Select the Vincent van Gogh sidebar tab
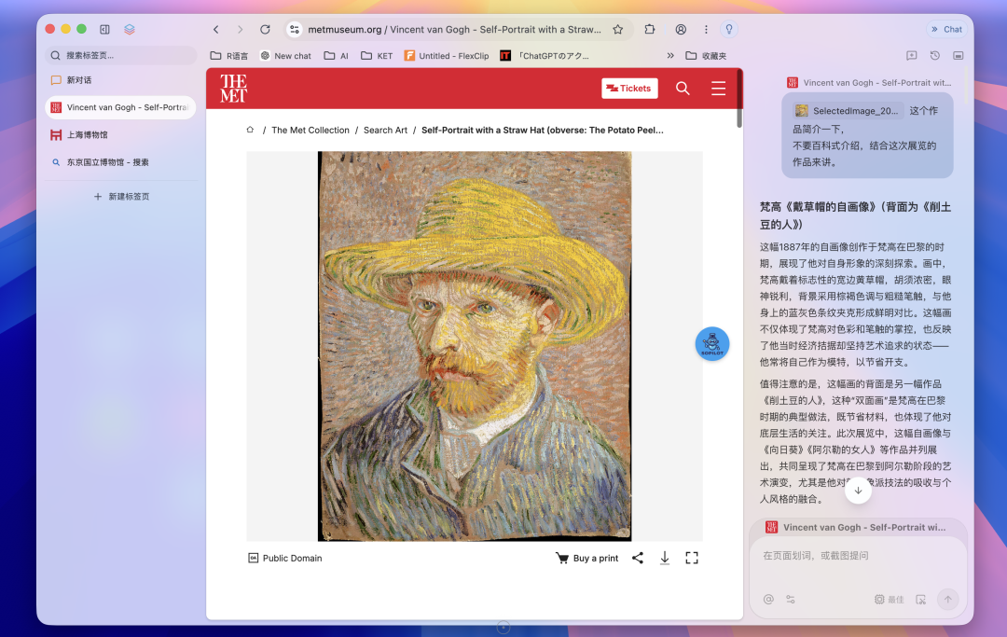The image size is (1007, 637). click(120, 107)
